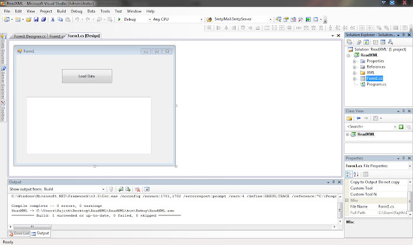Click the green Class View search Go button
This screenshot has height=245, width=413.
[401, 127]
